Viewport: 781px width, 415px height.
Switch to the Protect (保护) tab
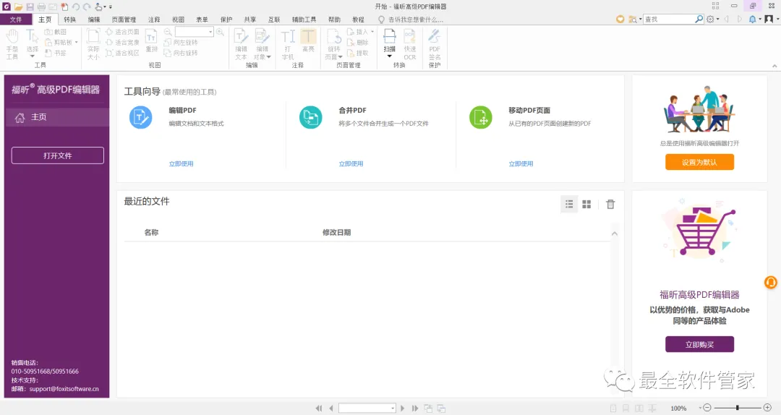[x=226, y=20]
